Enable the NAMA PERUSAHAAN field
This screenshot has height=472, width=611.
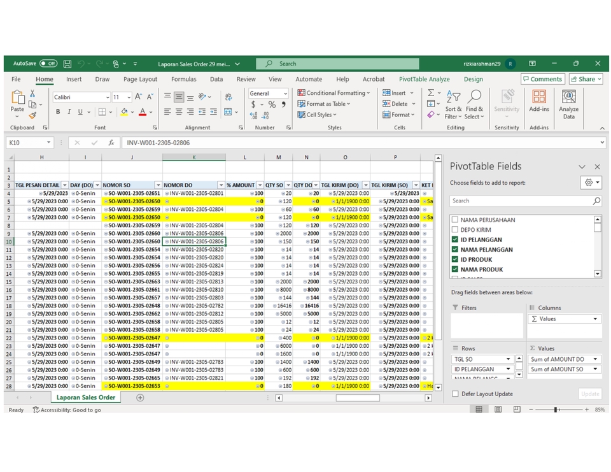[x=455, y=219]
